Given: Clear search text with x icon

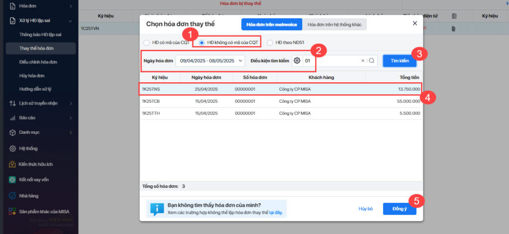Looking at the screenshot, I should tap(363, 60).
